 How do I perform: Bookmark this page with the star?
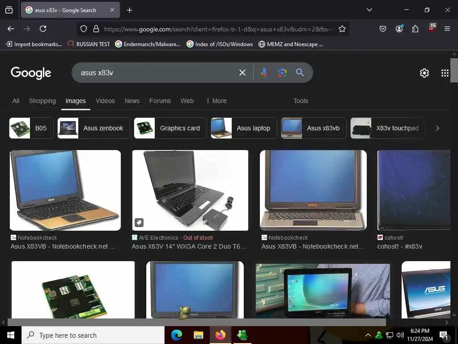342,29
